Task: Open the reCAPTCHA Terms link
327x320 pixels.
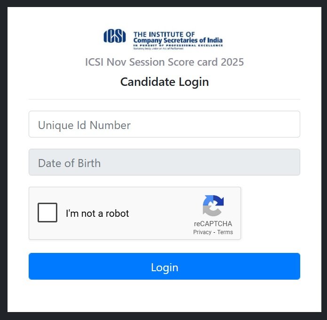Action: point(225,232)
